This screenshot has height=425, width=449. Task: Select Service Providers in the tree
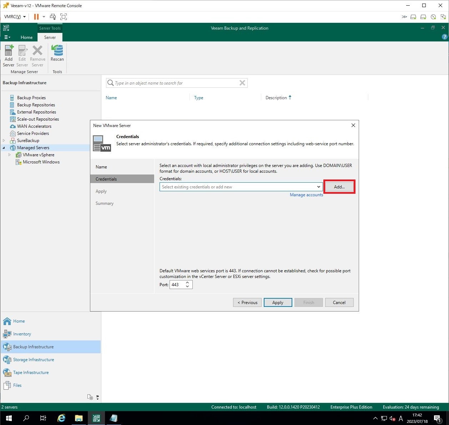[33, 133]
